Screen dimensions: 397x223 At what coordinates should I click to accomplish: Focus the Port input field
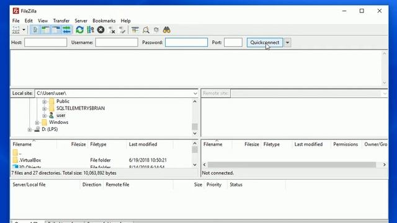[233, 42]
